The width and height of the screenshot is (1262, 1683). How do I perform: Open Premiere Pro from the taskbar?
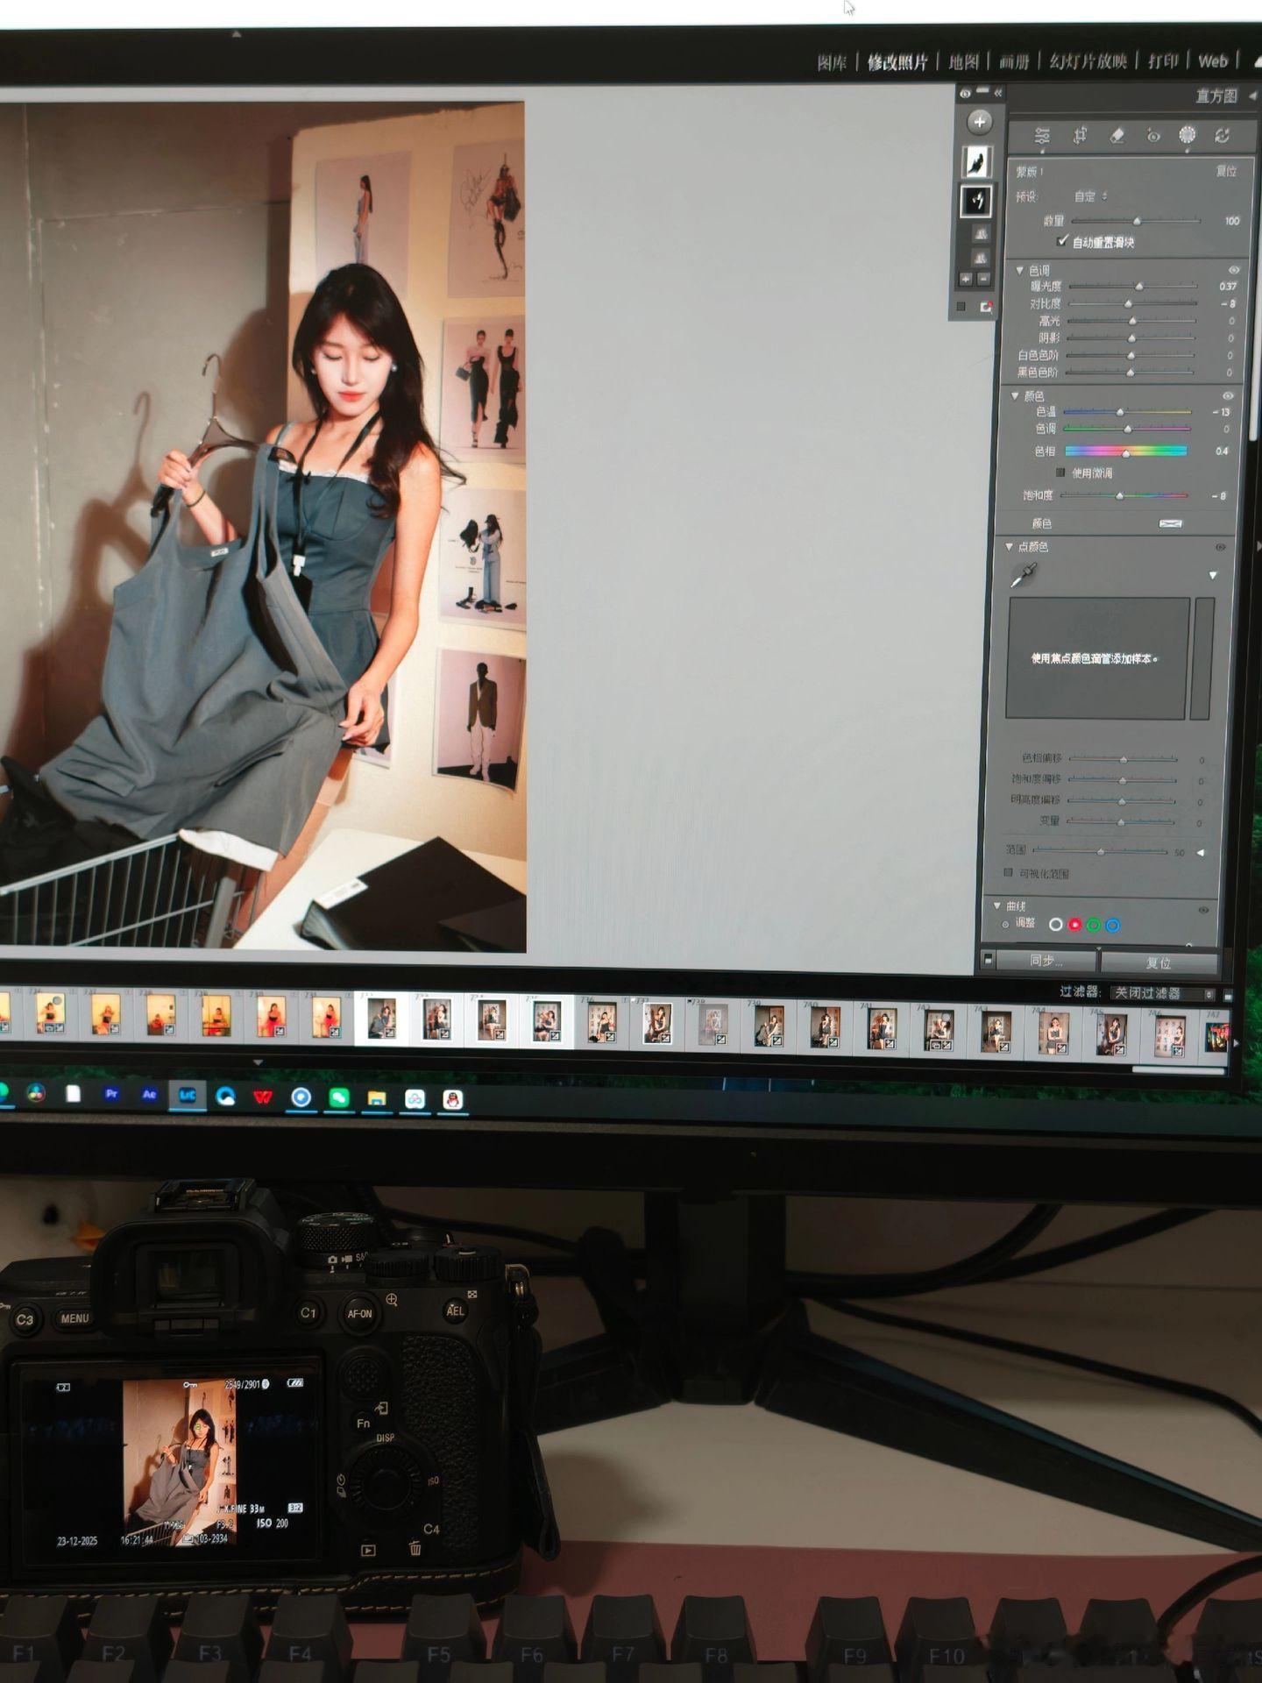tap(111, 1094)
